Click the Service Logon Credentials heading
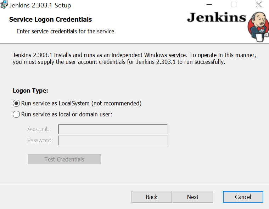 coord(50,20)
